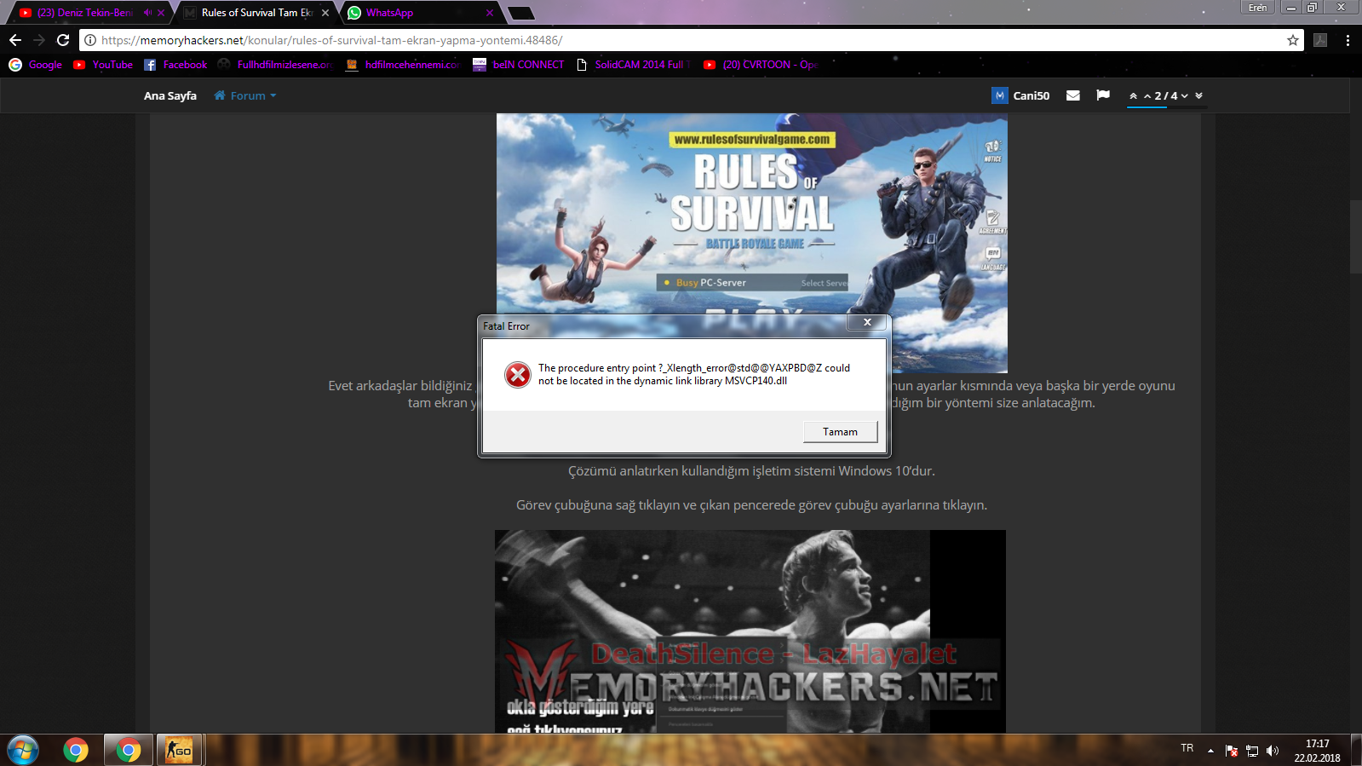Open the Google bookmark

(36, 65)
